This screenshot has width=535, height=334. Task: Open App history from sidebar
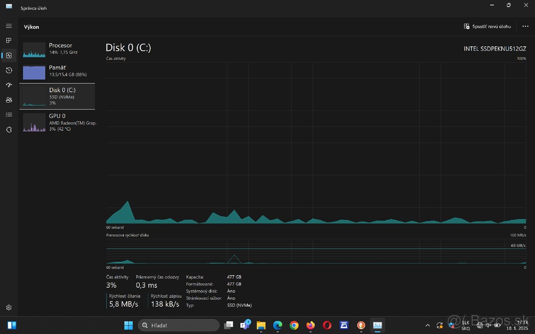[x=8, y=70]
